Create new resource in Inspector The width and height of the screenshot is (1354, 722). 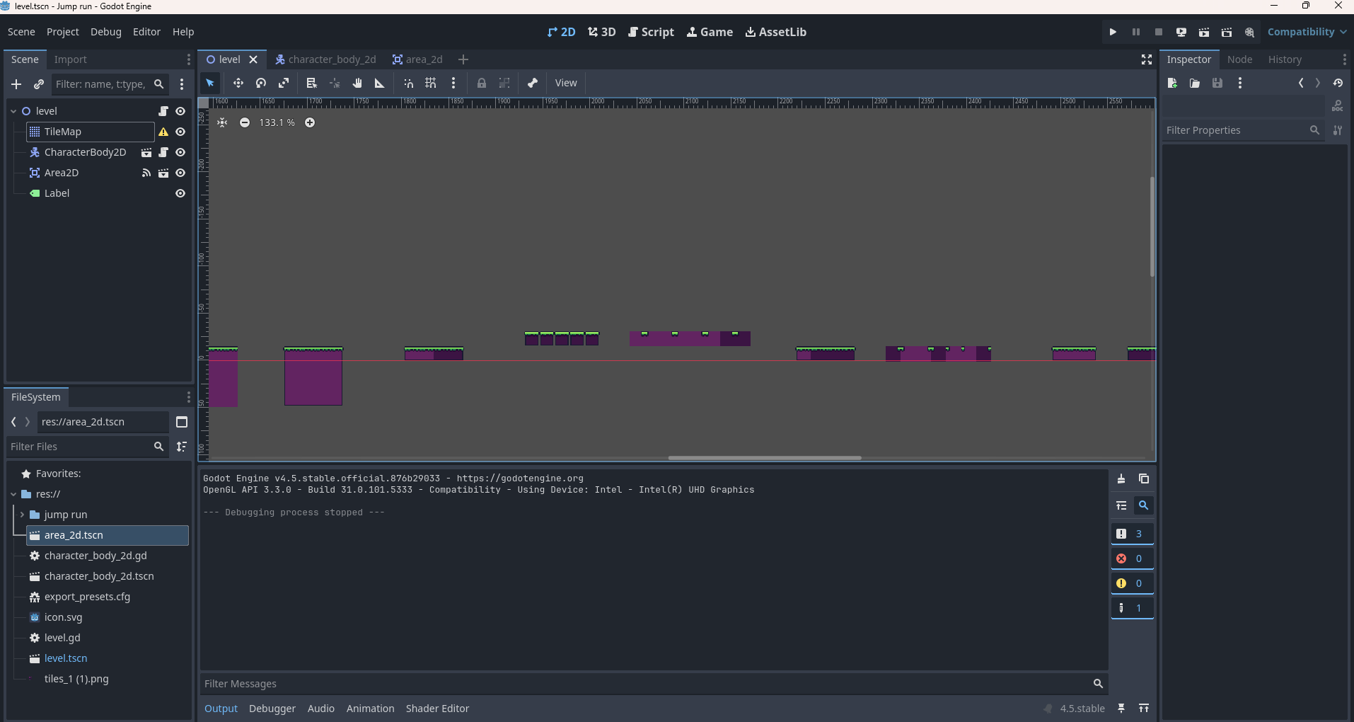point(1172,83)
